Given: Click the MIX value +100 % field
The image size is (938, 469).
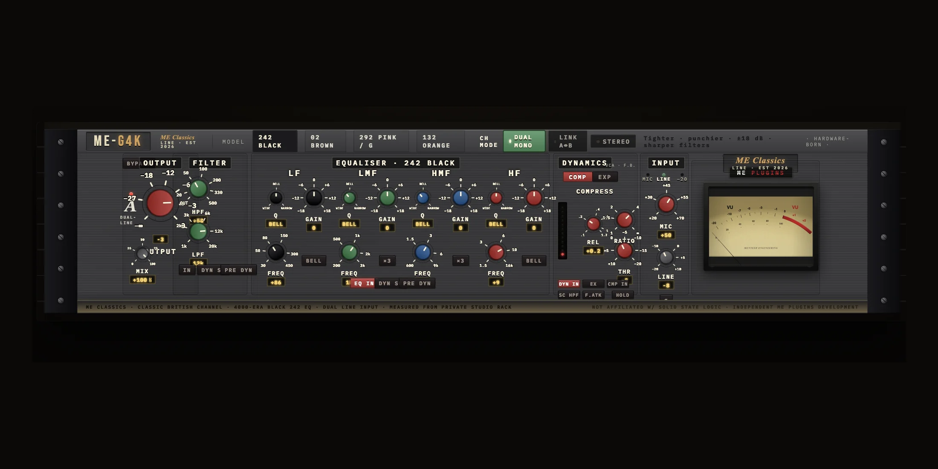Looking at the screenshot, I should tap(142, 280).
